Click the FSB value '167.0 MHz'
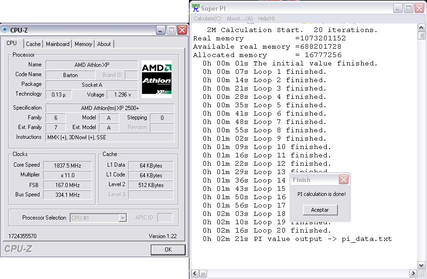 pos(67,185)
